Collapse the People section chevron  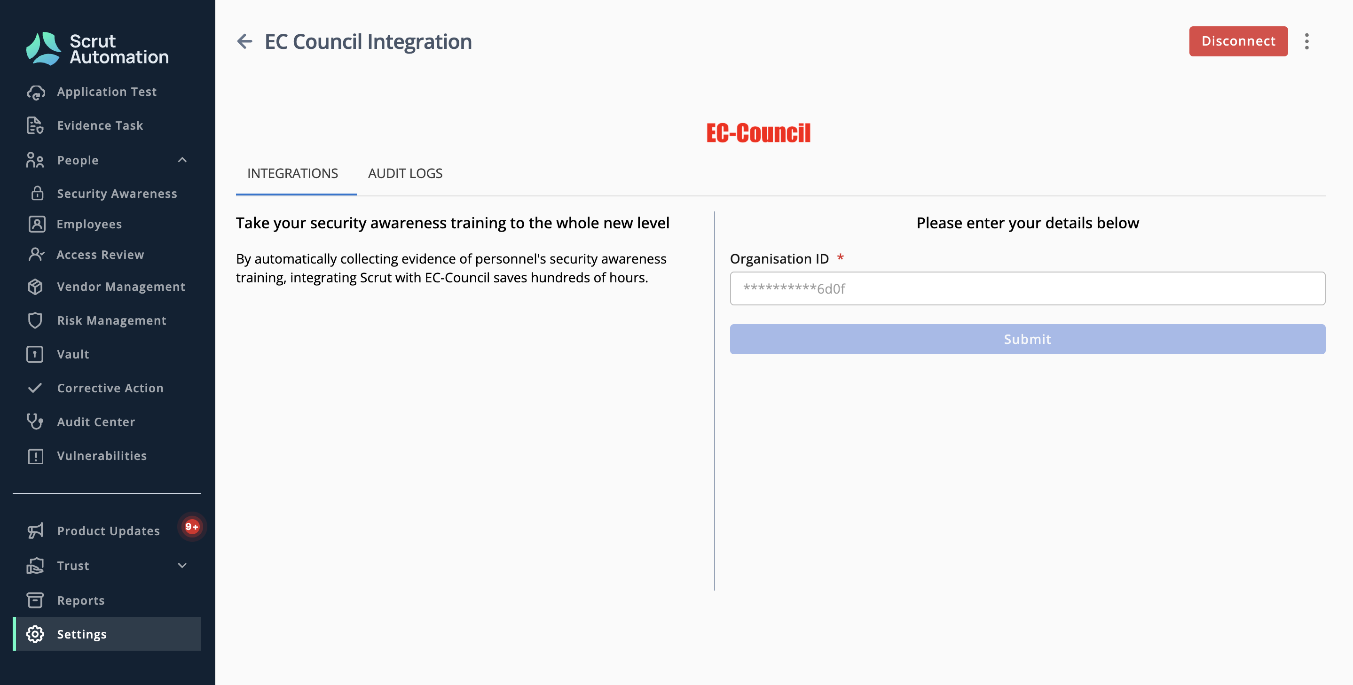(x=182, y=160)
